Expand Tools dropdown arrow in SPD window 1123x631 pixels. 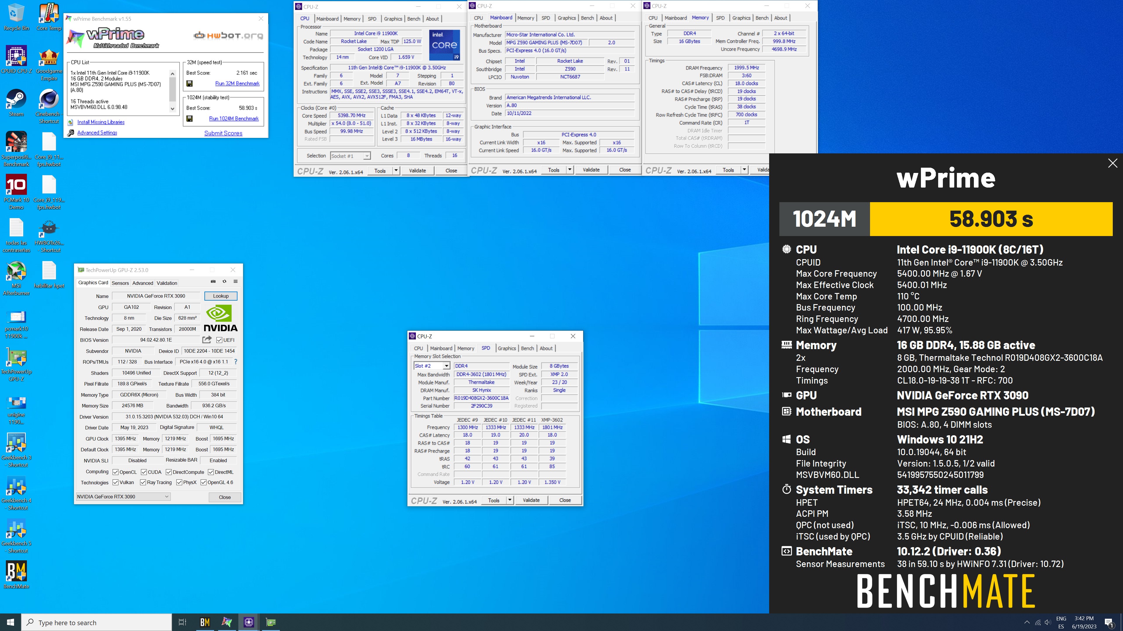pyautogui.click(x=510, y=500)
